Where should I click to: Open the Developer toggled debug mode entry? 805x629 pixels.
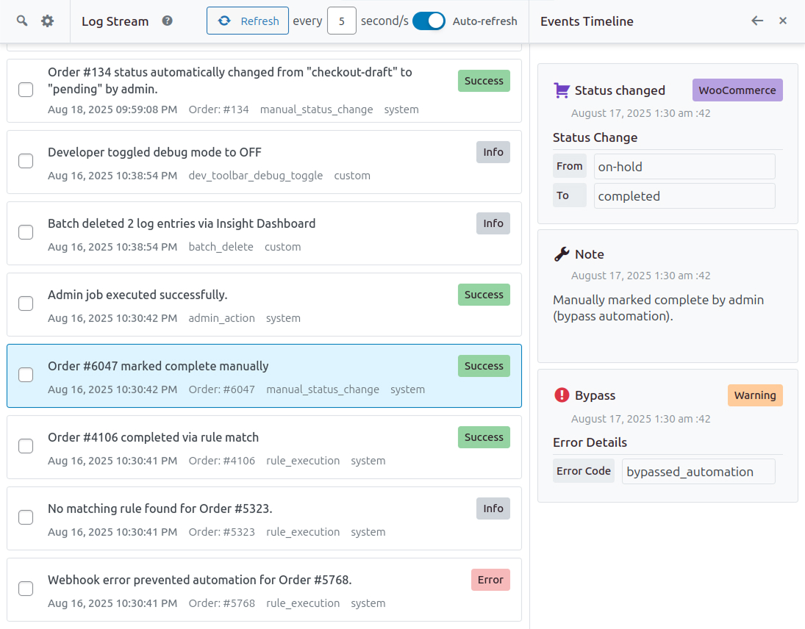[x=154, y=152]
